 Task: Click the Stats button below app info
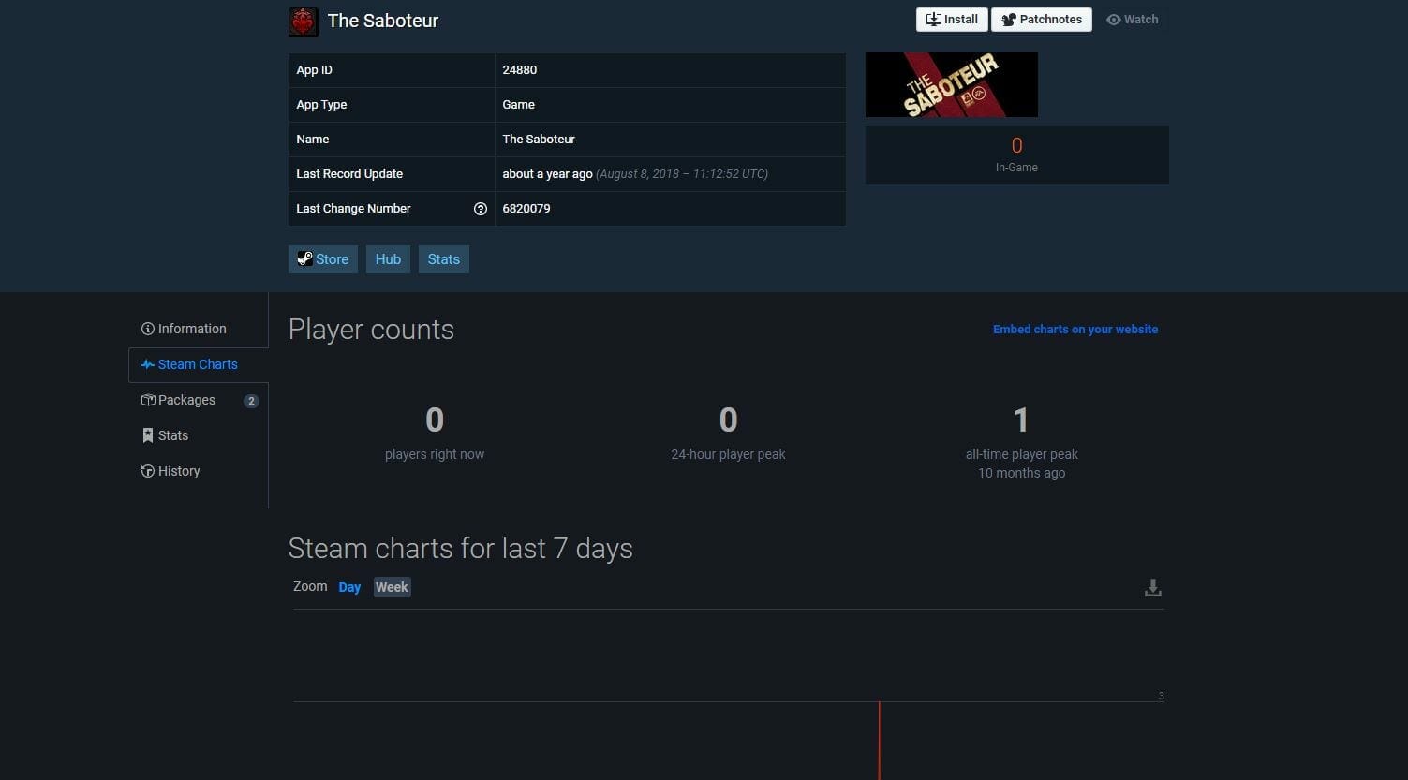point(443,259)
